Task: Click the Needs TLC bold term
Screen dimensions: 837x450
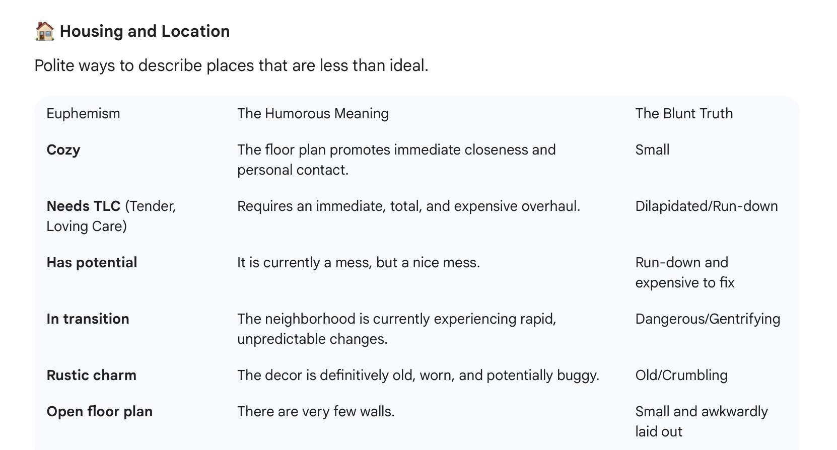Action: tap(84, 206)
